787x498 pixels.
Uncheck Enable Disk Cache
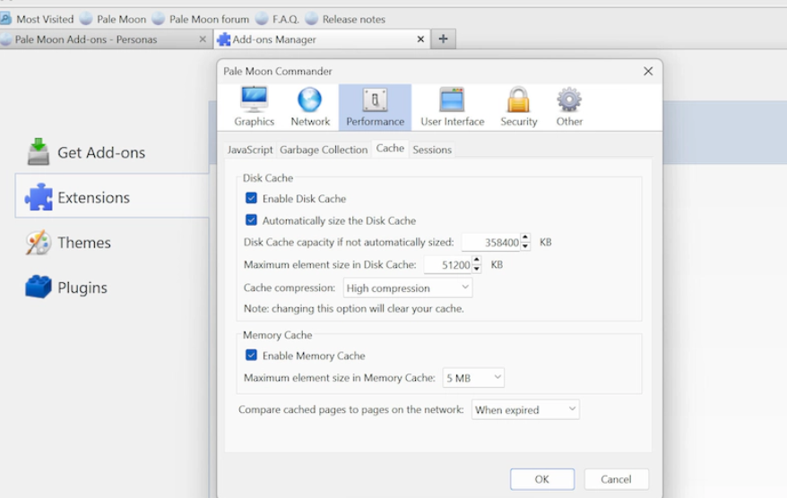[252, 199]
